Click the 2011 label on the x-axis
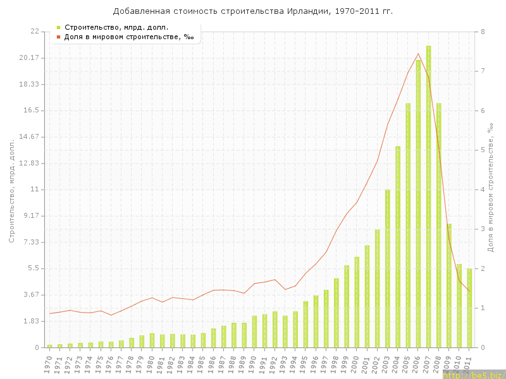The image size is (506, 379). click(467, 364)
